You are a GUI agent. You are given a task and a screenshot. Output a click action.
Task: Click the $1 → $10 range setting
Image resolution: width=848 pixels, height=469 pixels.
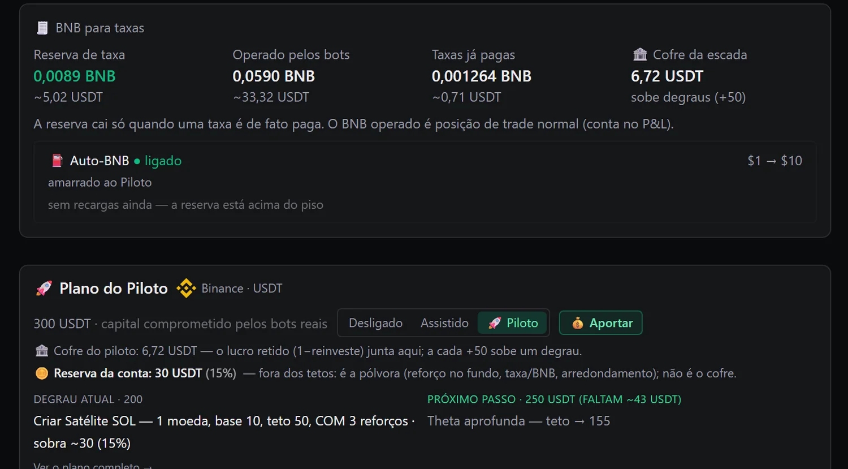(775, 161)
